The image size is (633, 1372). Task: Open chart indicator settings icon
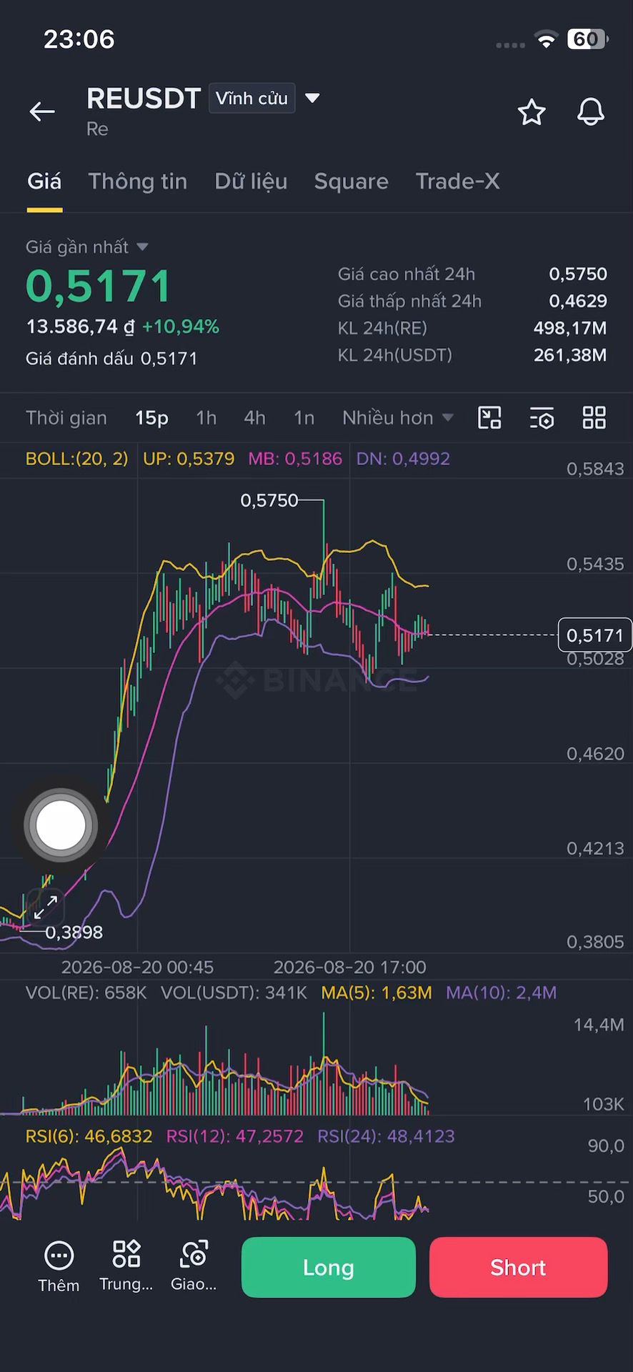(x=542, y=418)
